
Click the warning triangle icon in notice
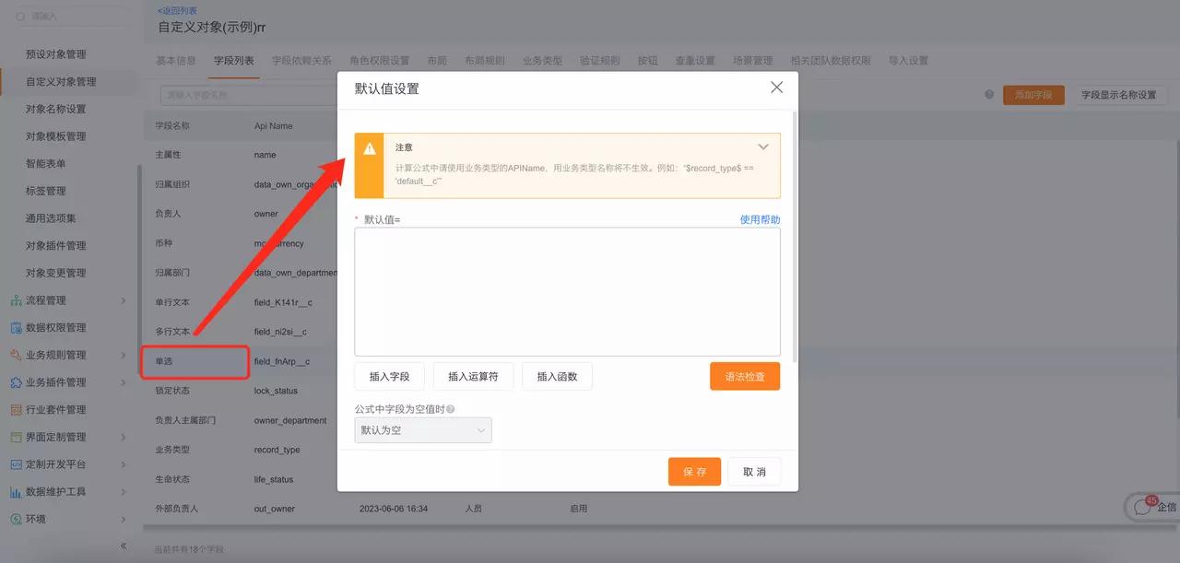[370, 148]
